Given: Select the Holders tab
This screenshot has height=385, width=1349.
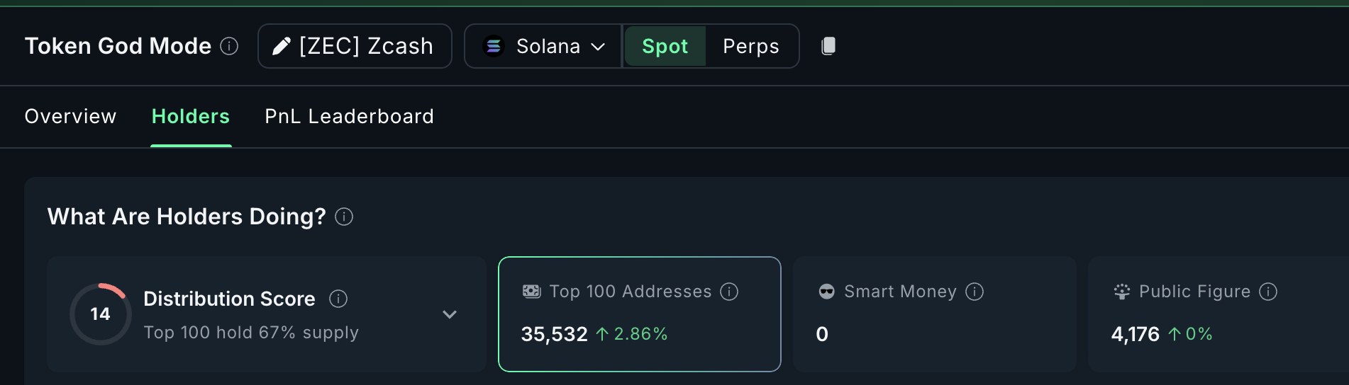Looking at the screenshot, I should click(191, 116).
